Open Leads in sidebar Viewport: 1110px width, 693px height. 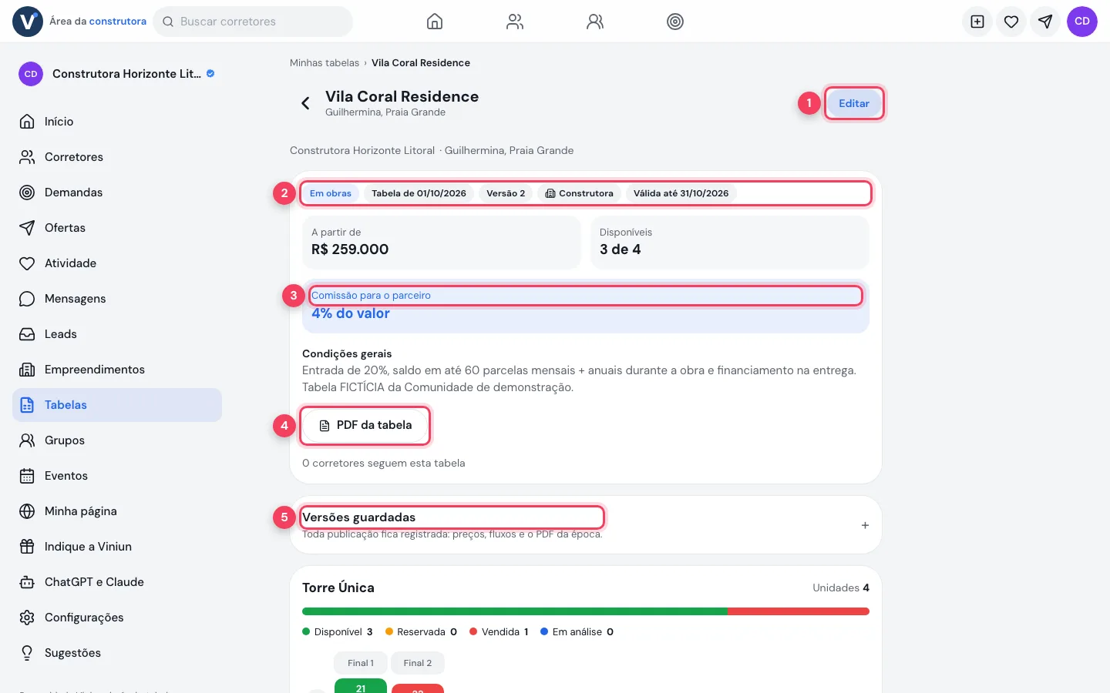tap(117, 334)
